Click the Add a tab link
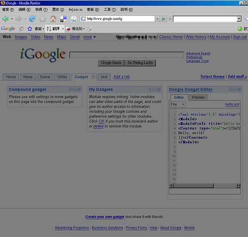The width and height of the screenshot is (248, 237). tap(121, 77)
